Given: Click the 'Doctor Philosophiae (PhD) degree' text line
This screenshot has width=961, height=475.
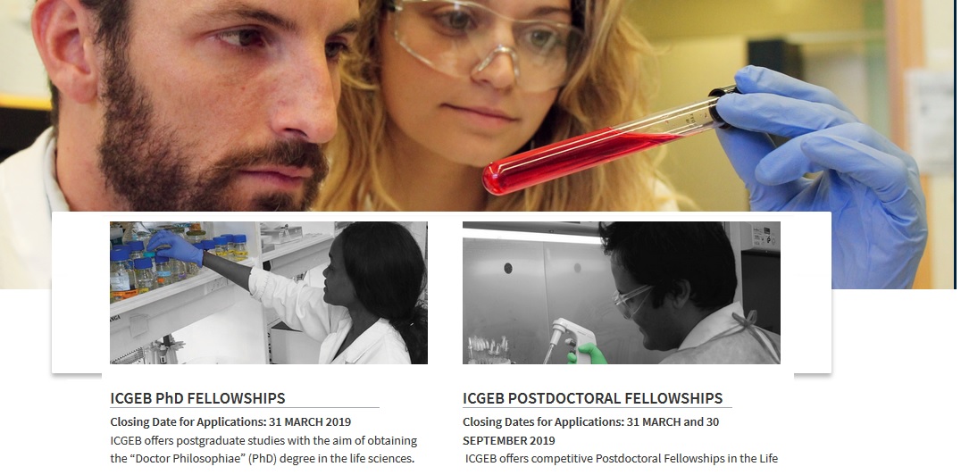Looking at the screenshot, I should click(263, 458).
